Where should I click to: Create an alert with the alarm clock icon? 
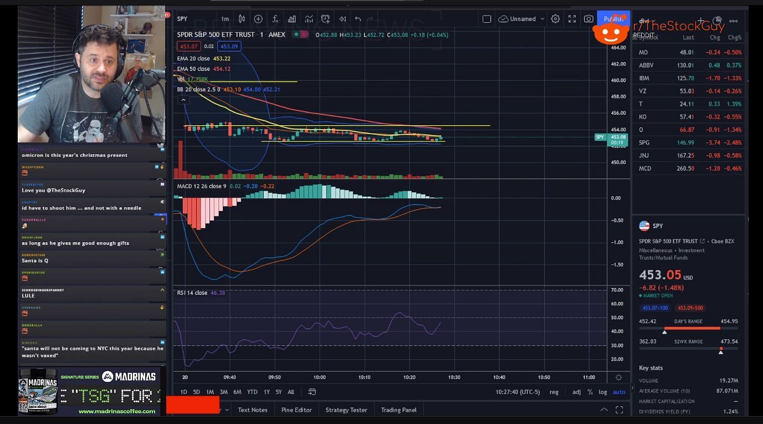pos(326,19)
